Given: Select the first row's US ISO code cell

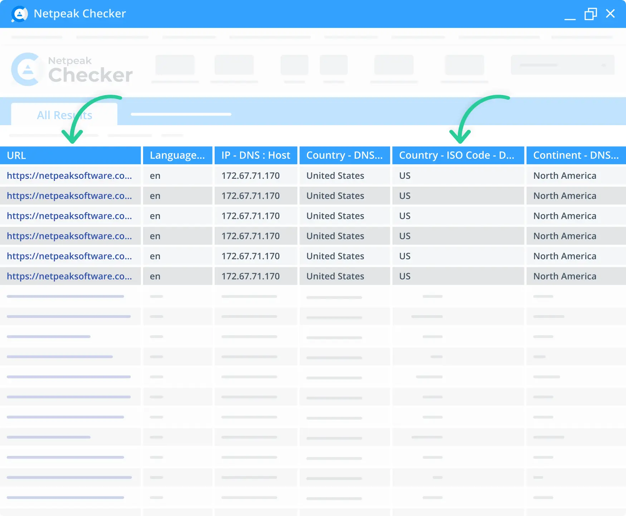Looking at the screenshot, I should (x=458, y=176).
